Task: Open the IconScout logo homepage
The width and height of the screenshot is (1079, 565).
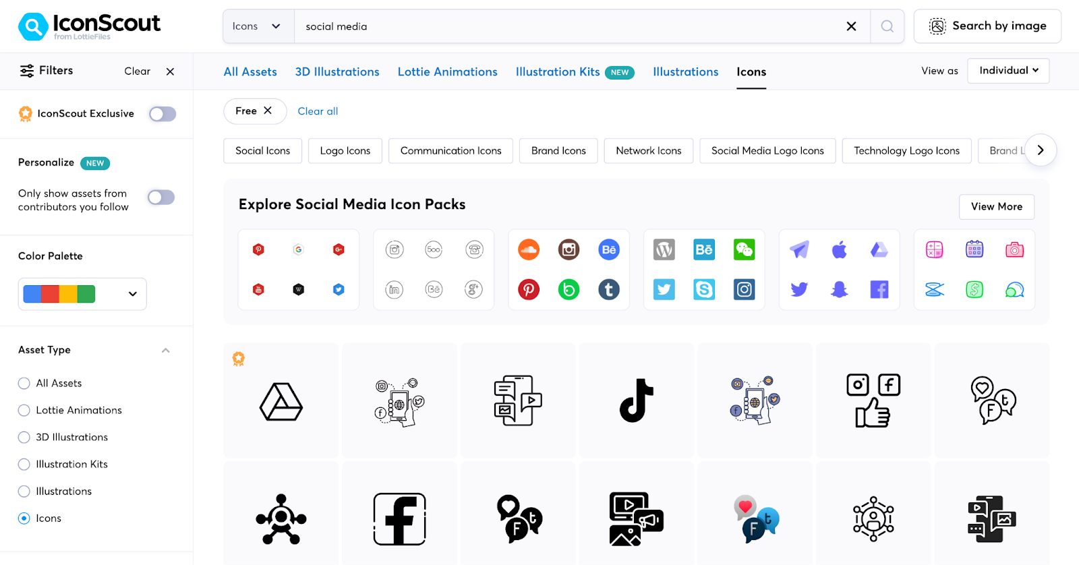Action: (89, 26)
